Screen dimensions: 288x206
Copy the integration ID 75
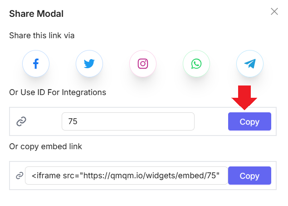(249, 121)
